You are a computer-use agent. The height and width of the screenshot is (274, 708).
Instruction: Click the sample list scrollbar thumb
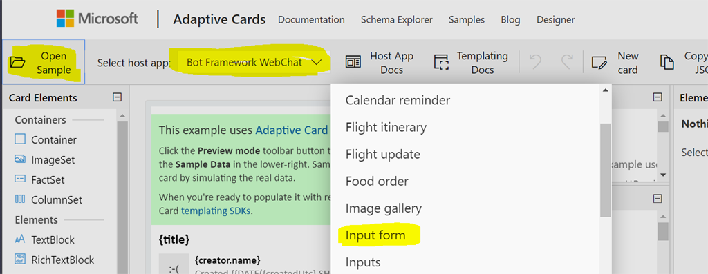tap(605, 170)
